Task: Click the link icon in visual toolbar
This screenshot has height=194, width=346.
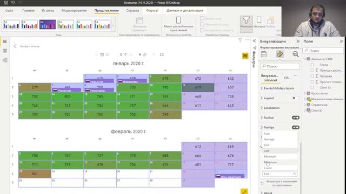Action: pos(145,54)
